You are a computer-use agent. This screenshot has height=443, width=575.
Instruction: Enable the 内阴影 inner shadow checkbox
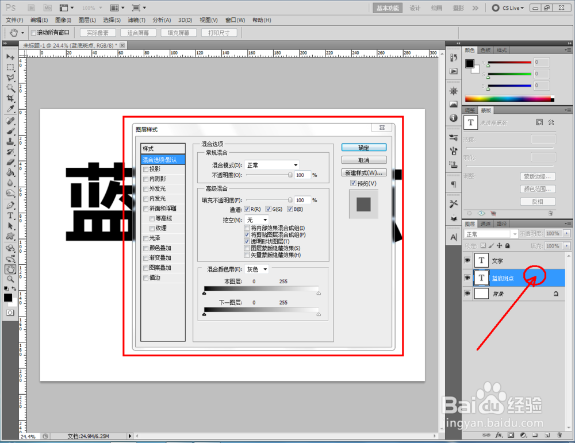coord(145,179)
